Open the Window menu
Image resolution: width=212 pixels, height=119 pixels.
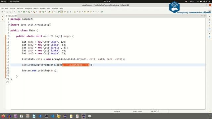pos(55,8)
